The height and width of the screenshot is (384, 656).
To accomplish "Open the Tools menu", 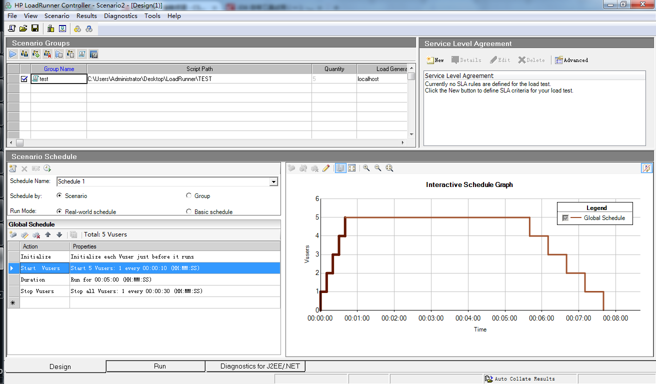I will (152, 15).
